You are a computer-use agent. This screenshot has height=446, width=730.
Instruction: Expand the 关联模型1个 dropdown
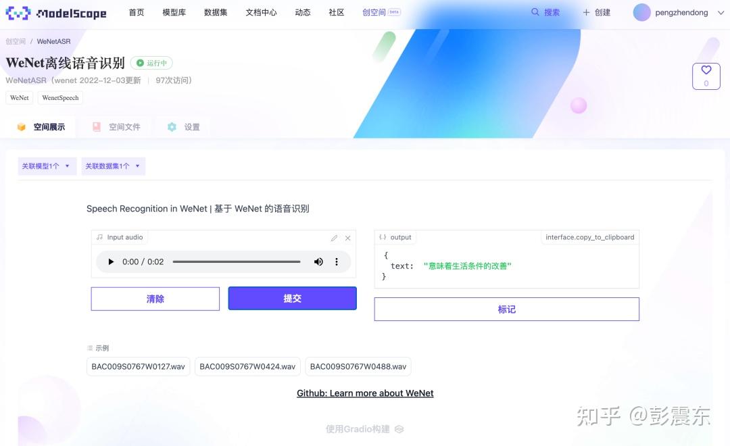47,166
